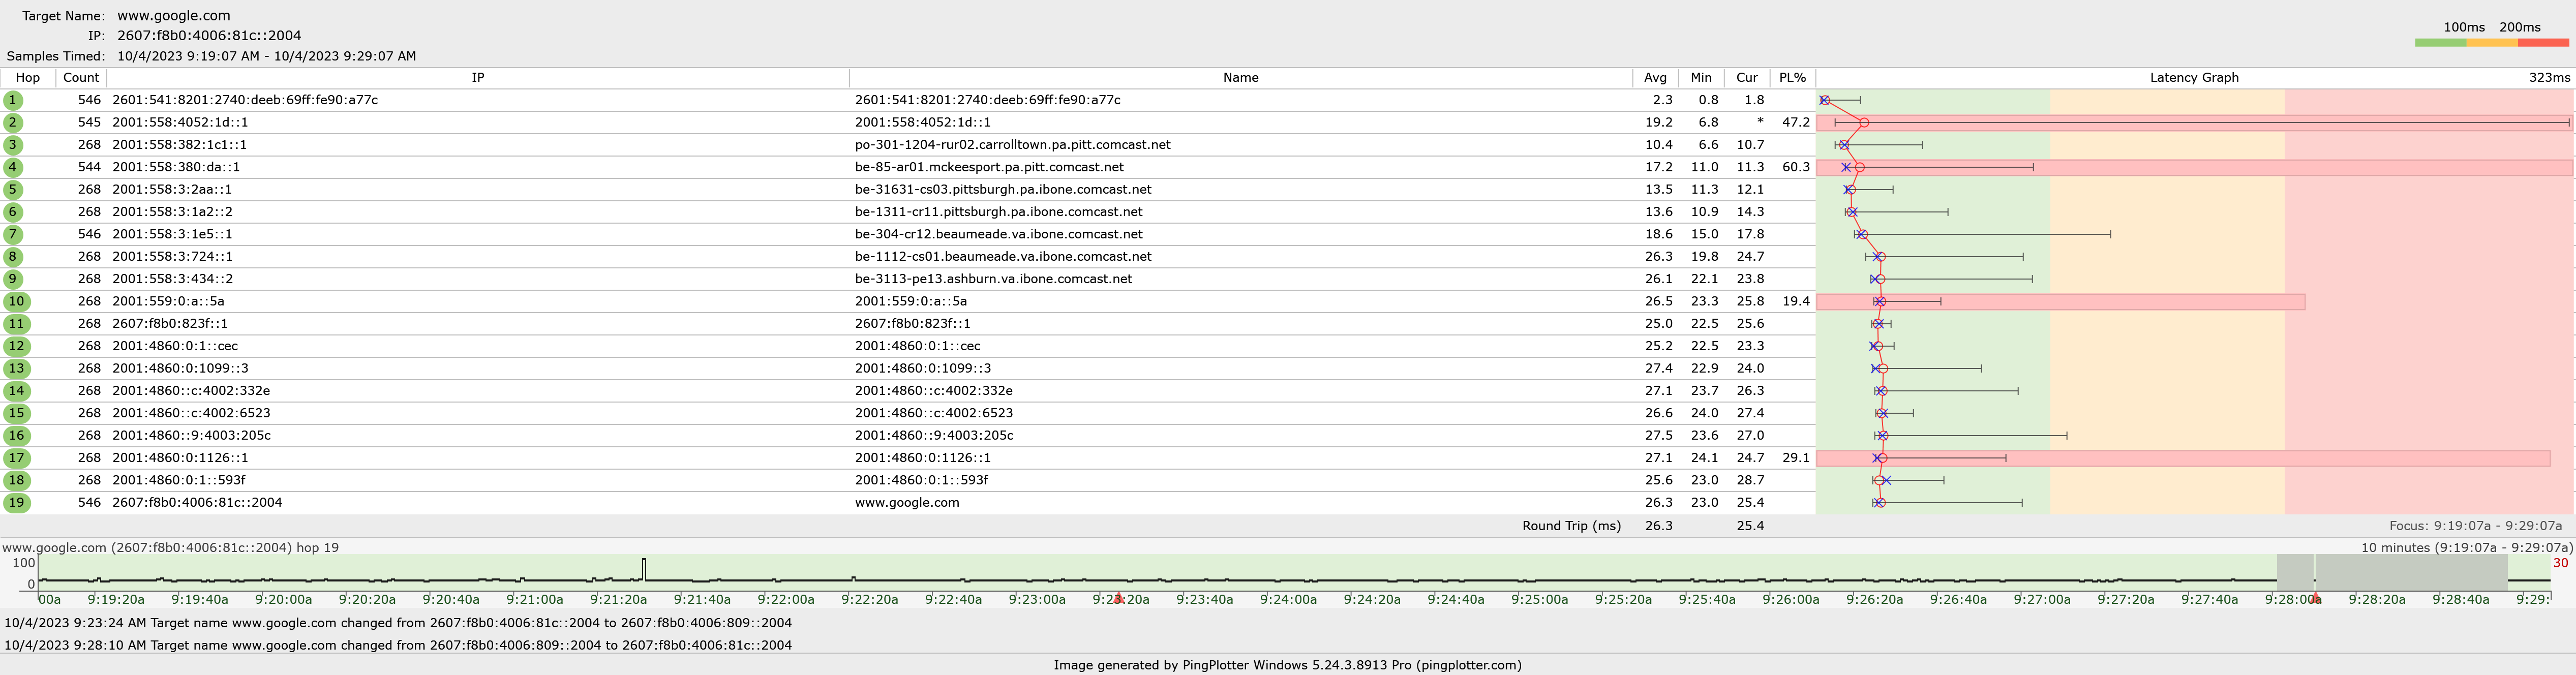The height and width of the screenshot is (675, 2576).
Task: Click the latency spike near 9:21:20a
Action: click(x=644, y=569)
